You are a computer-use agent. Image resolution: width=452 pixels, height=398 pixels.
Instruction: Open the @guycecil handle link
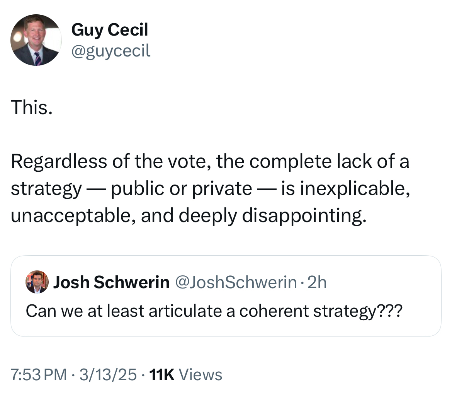(111, 51)
